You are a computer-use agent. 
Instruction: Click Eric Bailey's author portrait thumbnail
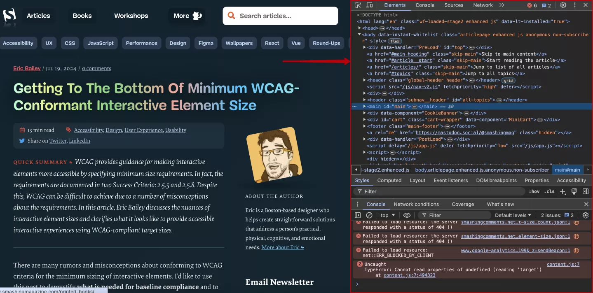coord(274,155)
